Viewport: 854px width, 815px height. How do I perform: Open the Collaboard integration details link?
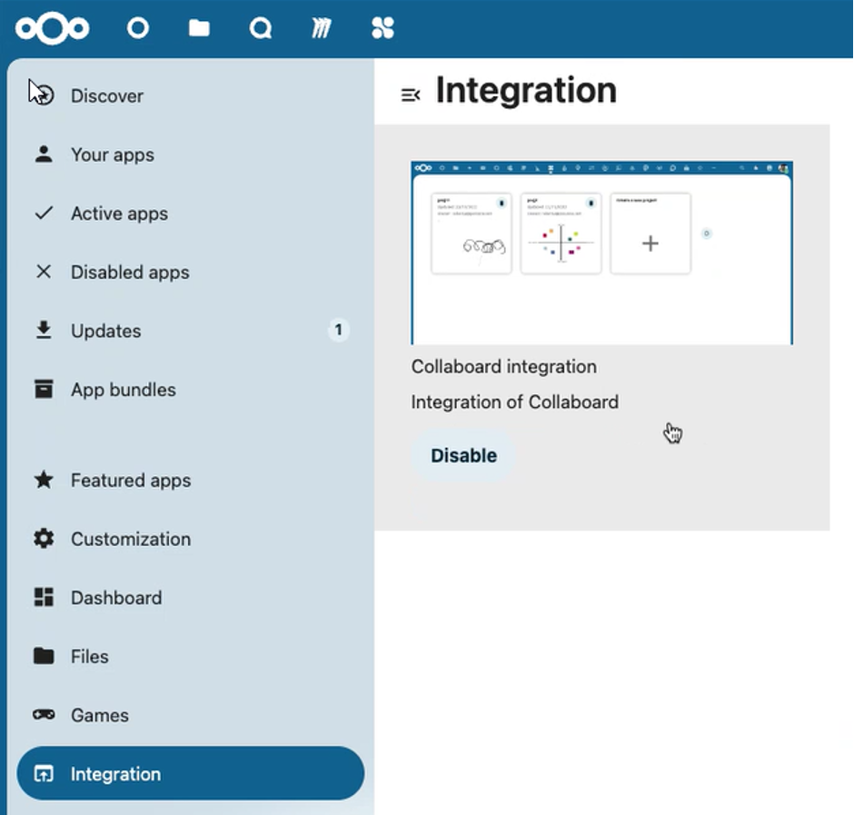point(503,366)
